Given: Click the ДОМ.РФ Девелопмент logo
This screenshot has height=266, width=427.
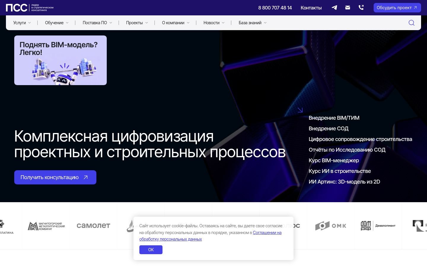Looking at the screenshot, I should click(378, 226).
